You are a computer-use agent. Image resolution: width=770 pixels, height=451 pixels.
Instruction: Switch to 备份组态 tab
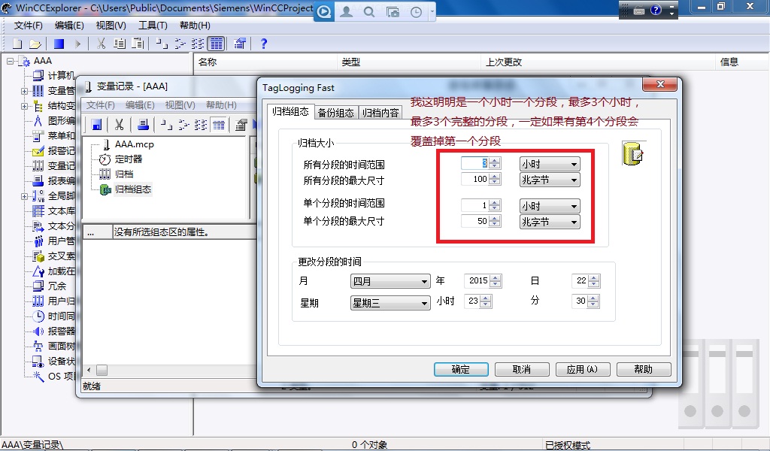(336, 113)
